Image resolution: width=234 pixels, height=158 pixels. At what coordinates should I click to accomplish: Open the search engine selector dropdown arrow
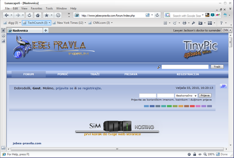(203, 15)
